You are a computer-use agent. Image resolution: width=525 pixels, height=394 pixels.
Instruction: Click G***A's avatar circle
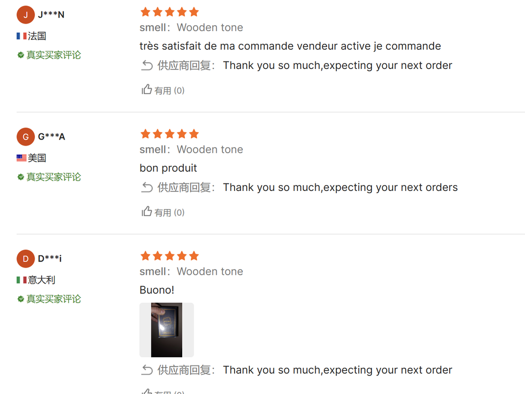(x=26, y=137)
